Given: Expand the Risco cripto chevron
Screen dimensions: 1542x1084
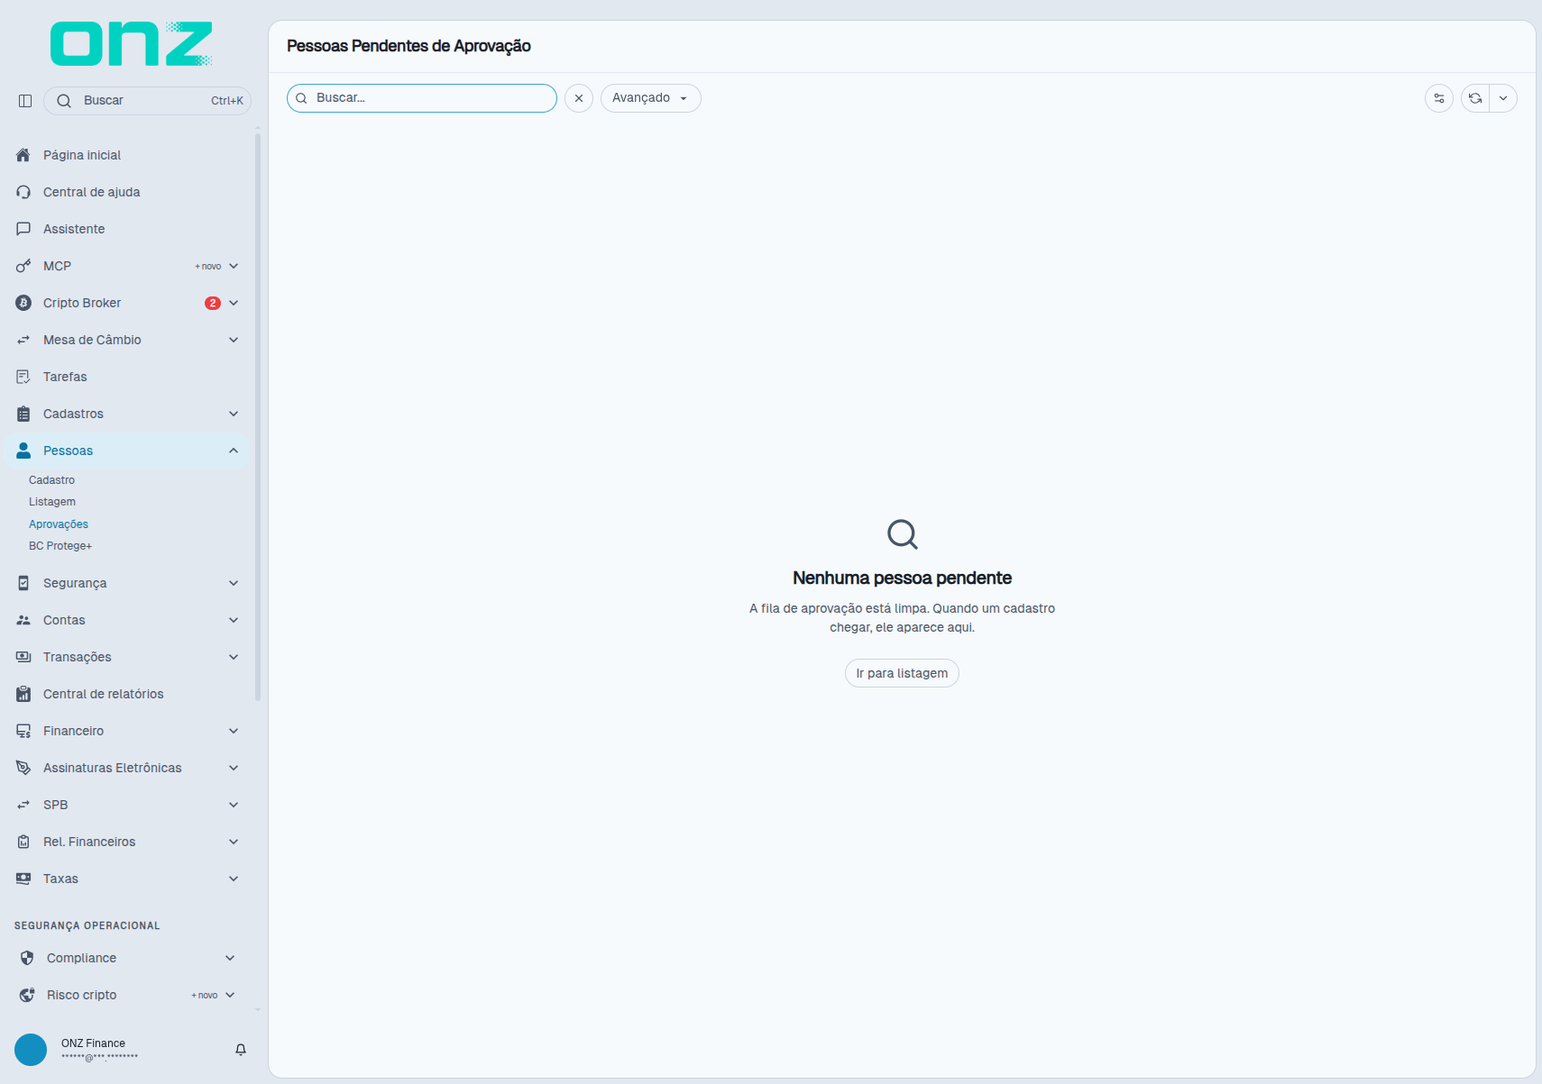Looking at the screenshot, I should [x=230, y=995].
